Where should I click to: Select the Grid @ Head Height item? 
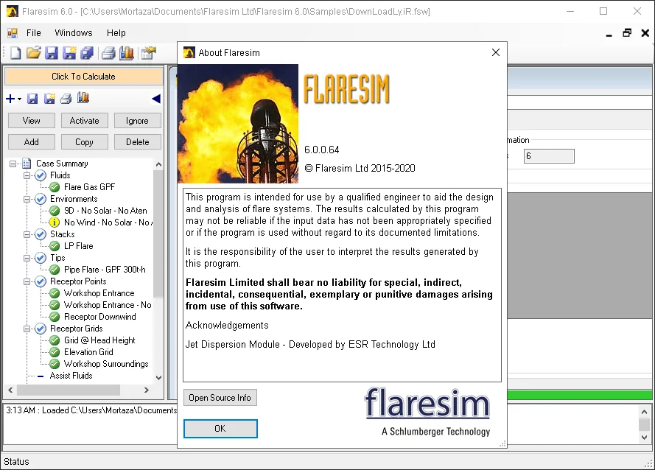(99, 340)
